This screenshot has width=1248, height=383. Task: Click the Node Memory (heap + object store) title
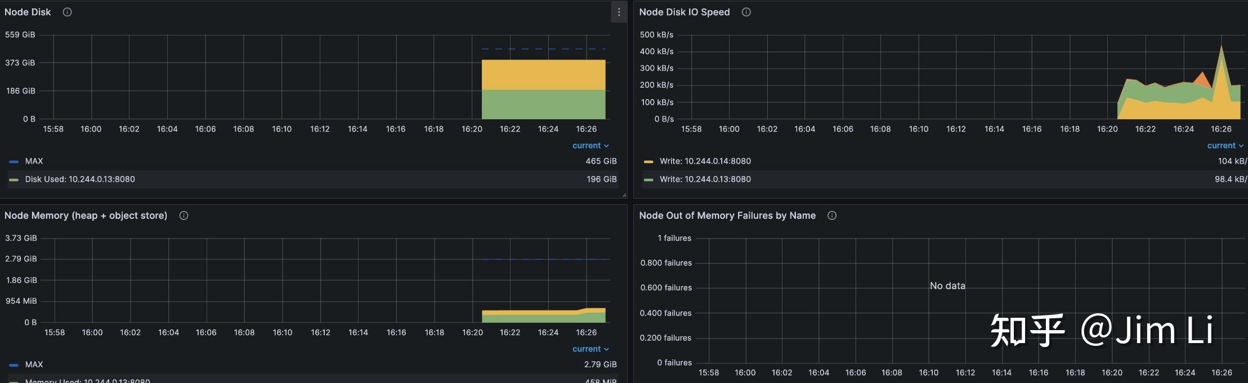click(x=86, y=215)
